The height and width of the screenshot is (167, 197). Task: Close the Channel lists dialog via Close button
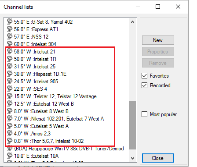click(x=158, y=158)
